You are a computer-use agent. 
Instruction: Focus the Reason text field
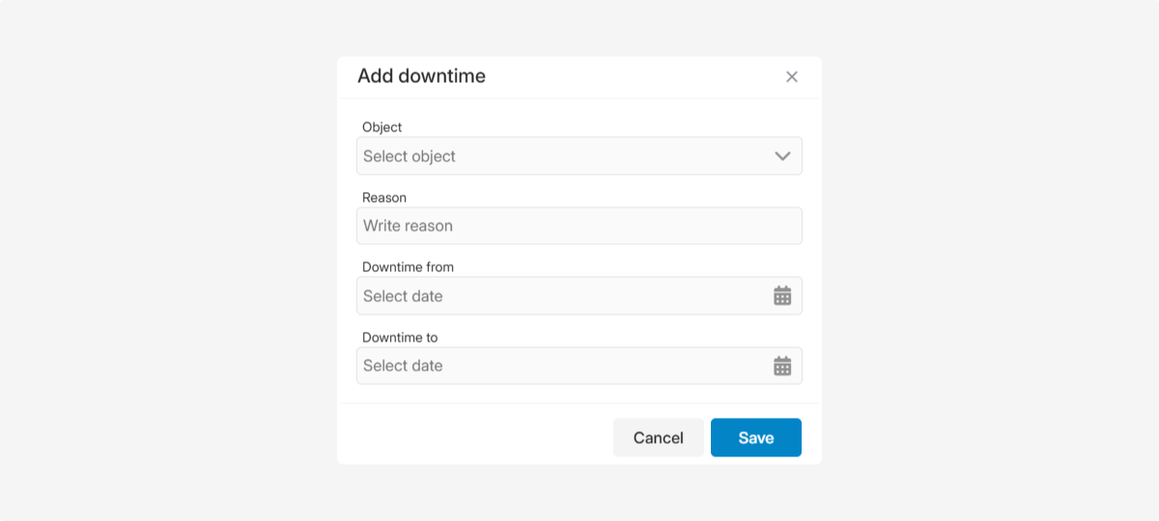[x=579, y=226]
